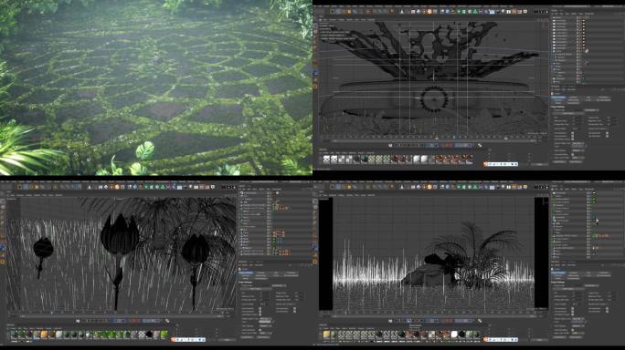Click the green generator icon in splash window toolbar
Viewport: 625px width, 350px height.
(460, 11)
